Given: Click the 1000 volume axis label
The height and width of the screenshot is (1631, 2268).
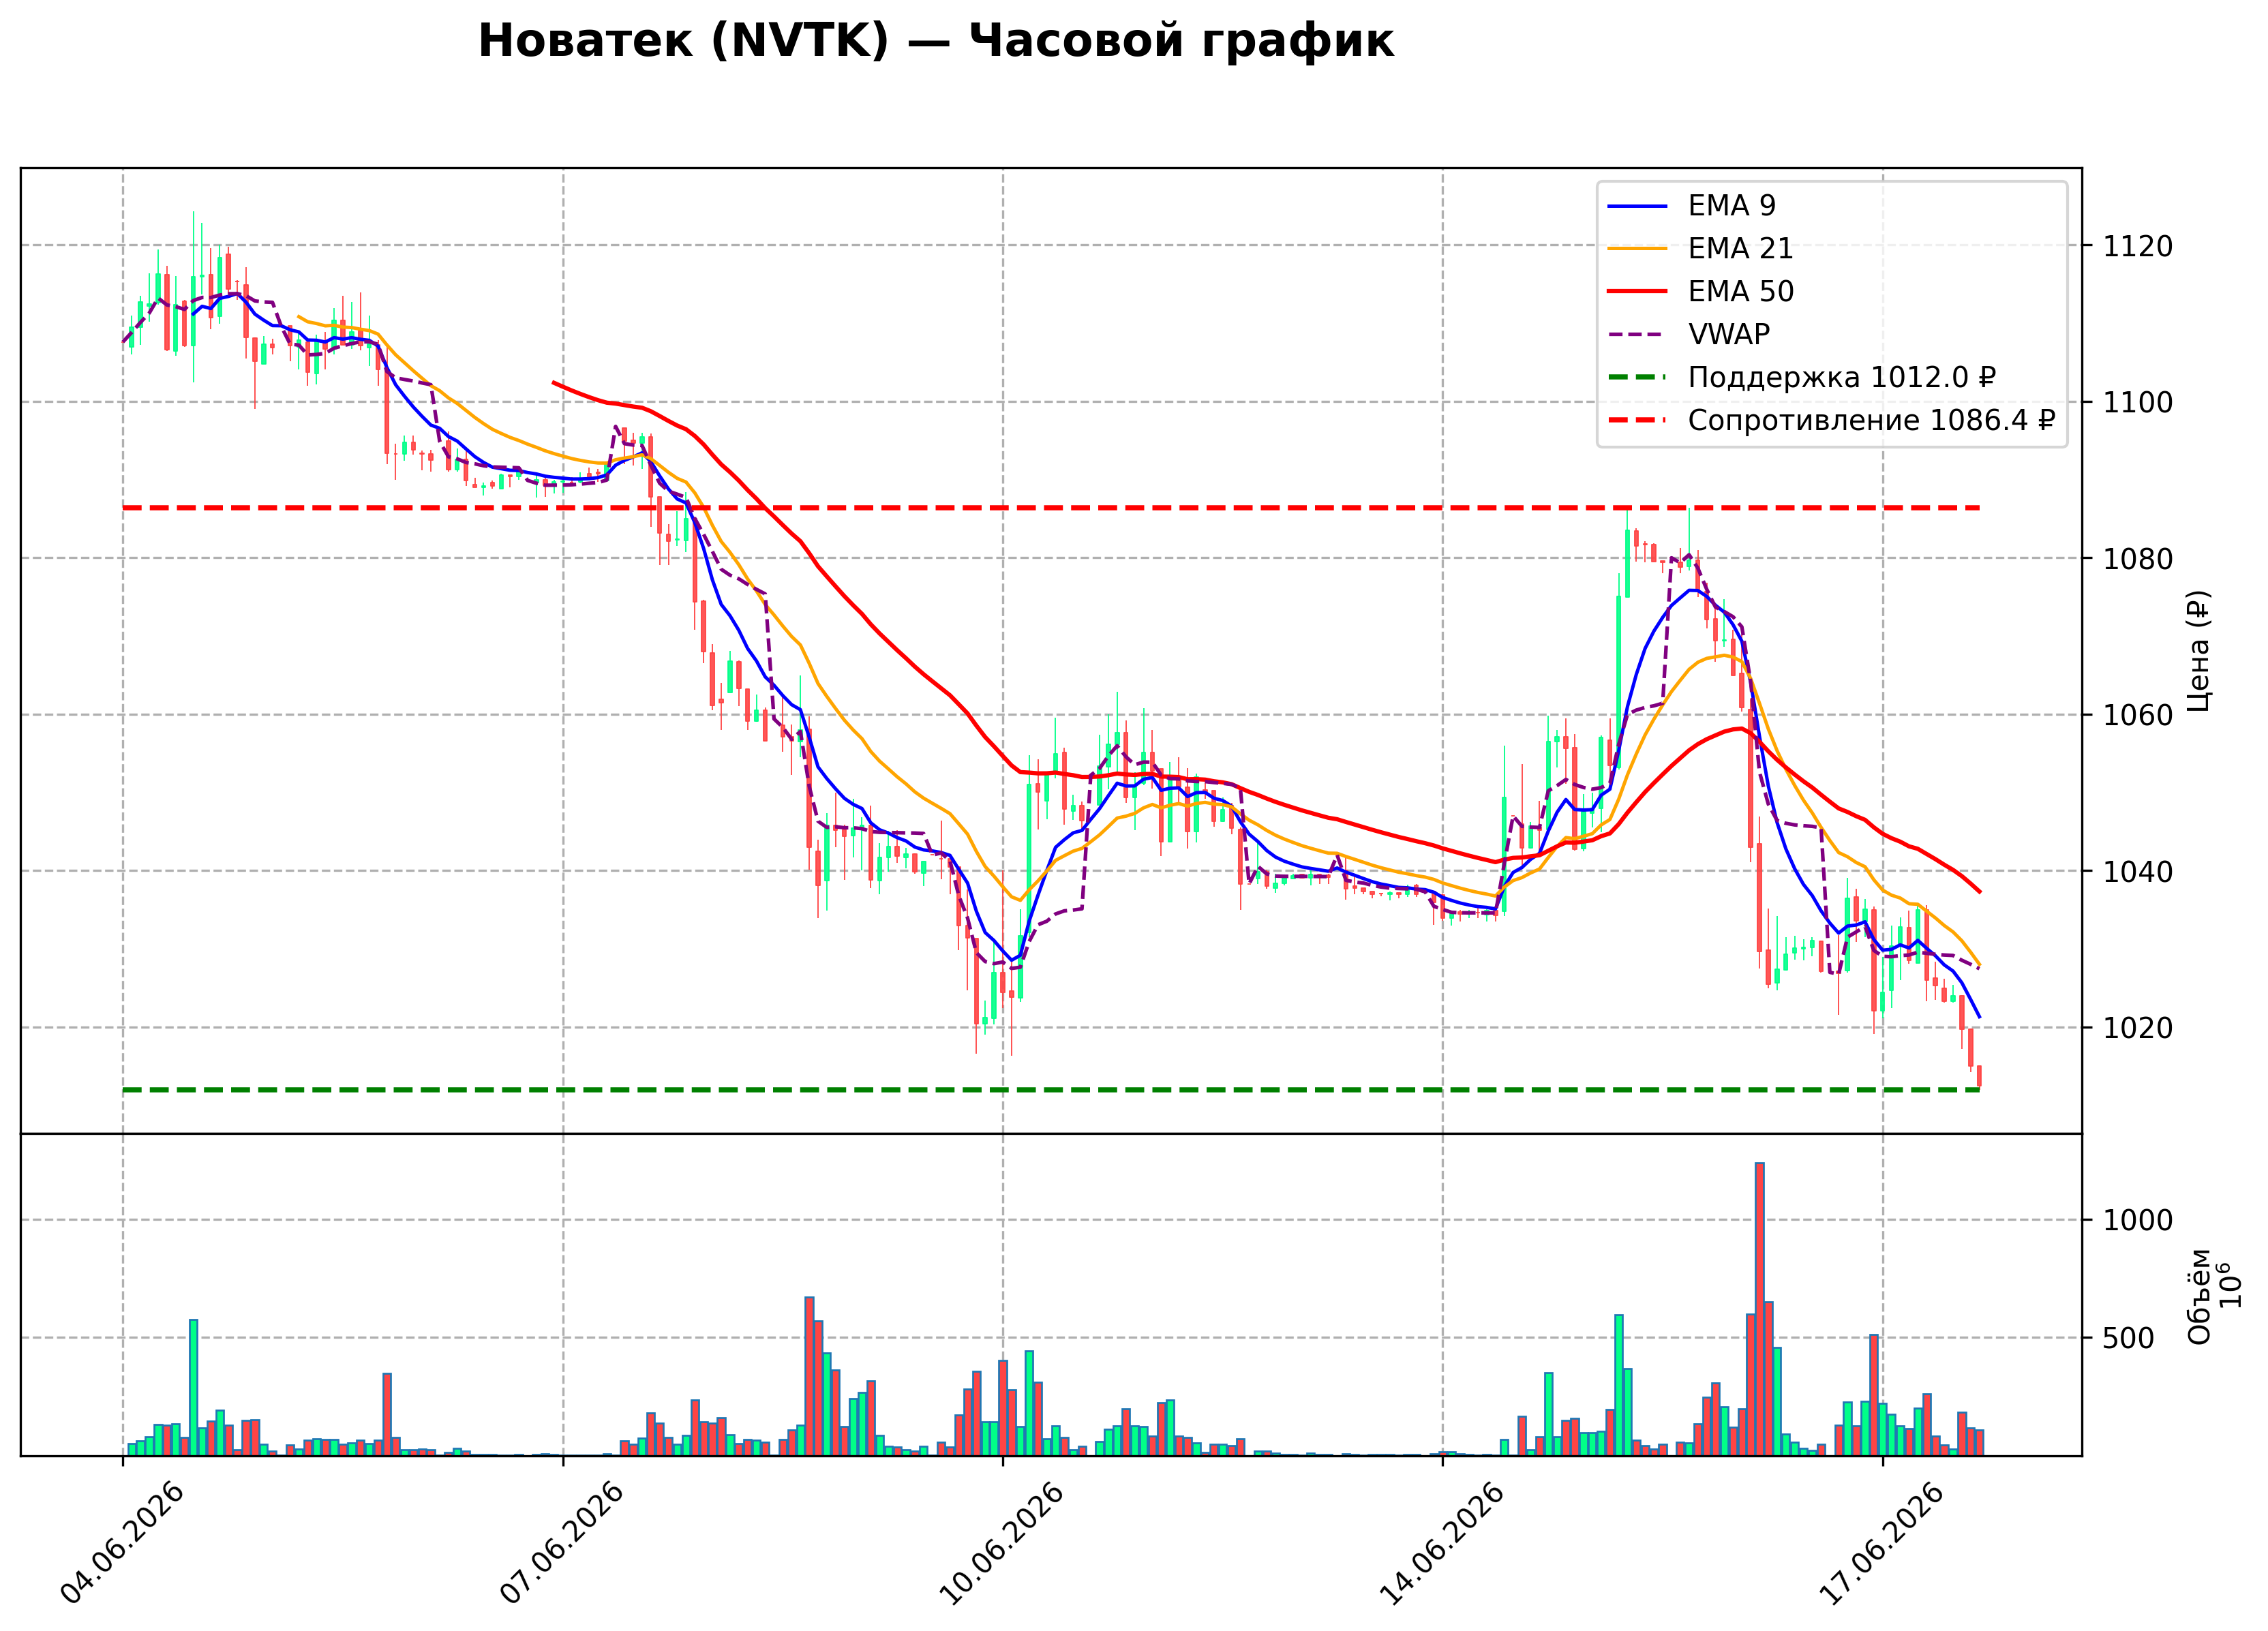Looking at the screenshot, I should [2138, 1220].
